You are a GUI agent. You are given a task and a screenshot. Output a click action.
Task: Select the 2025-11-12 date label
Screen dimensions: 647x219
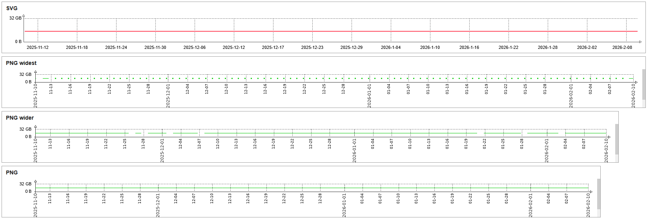point(38,47)
